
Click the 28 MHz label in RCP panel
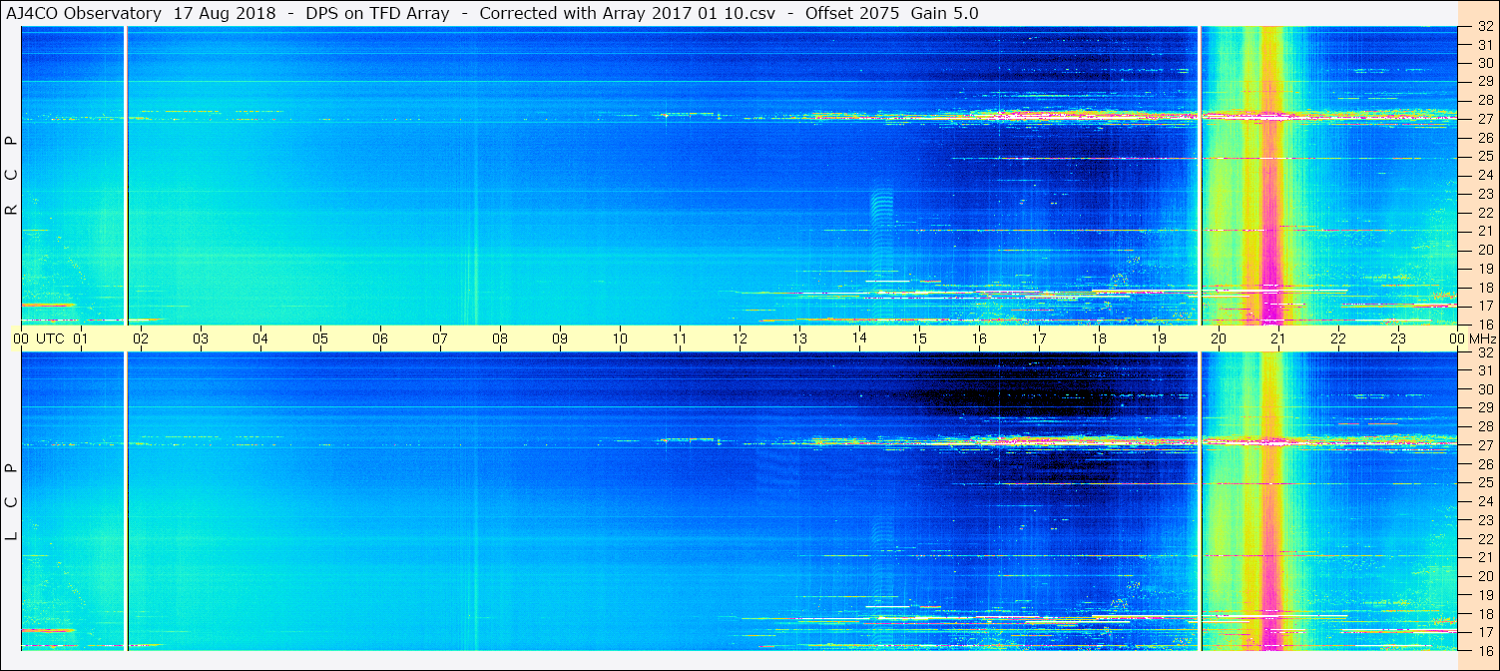pyautogui.click(x=1485, y=100)
